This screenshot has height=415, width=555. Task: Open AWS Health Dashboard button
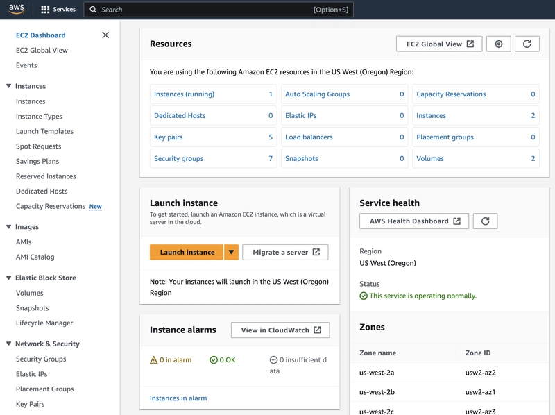click(414, 221)
